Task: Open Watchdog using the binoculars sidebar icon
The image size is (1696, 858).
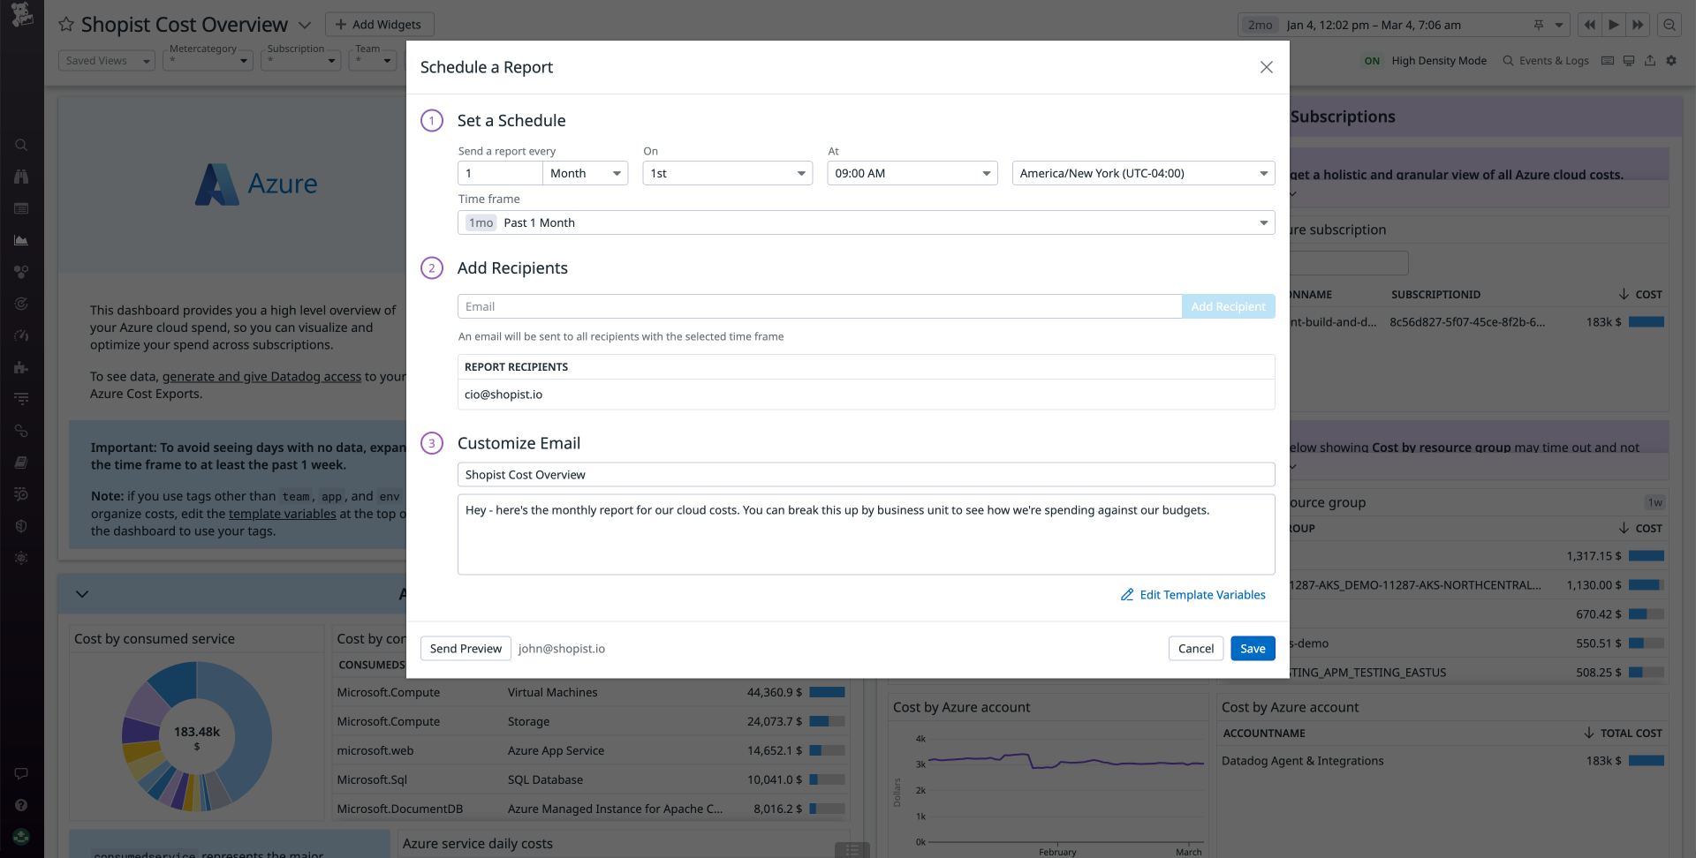Action: (x=21, y=177)
